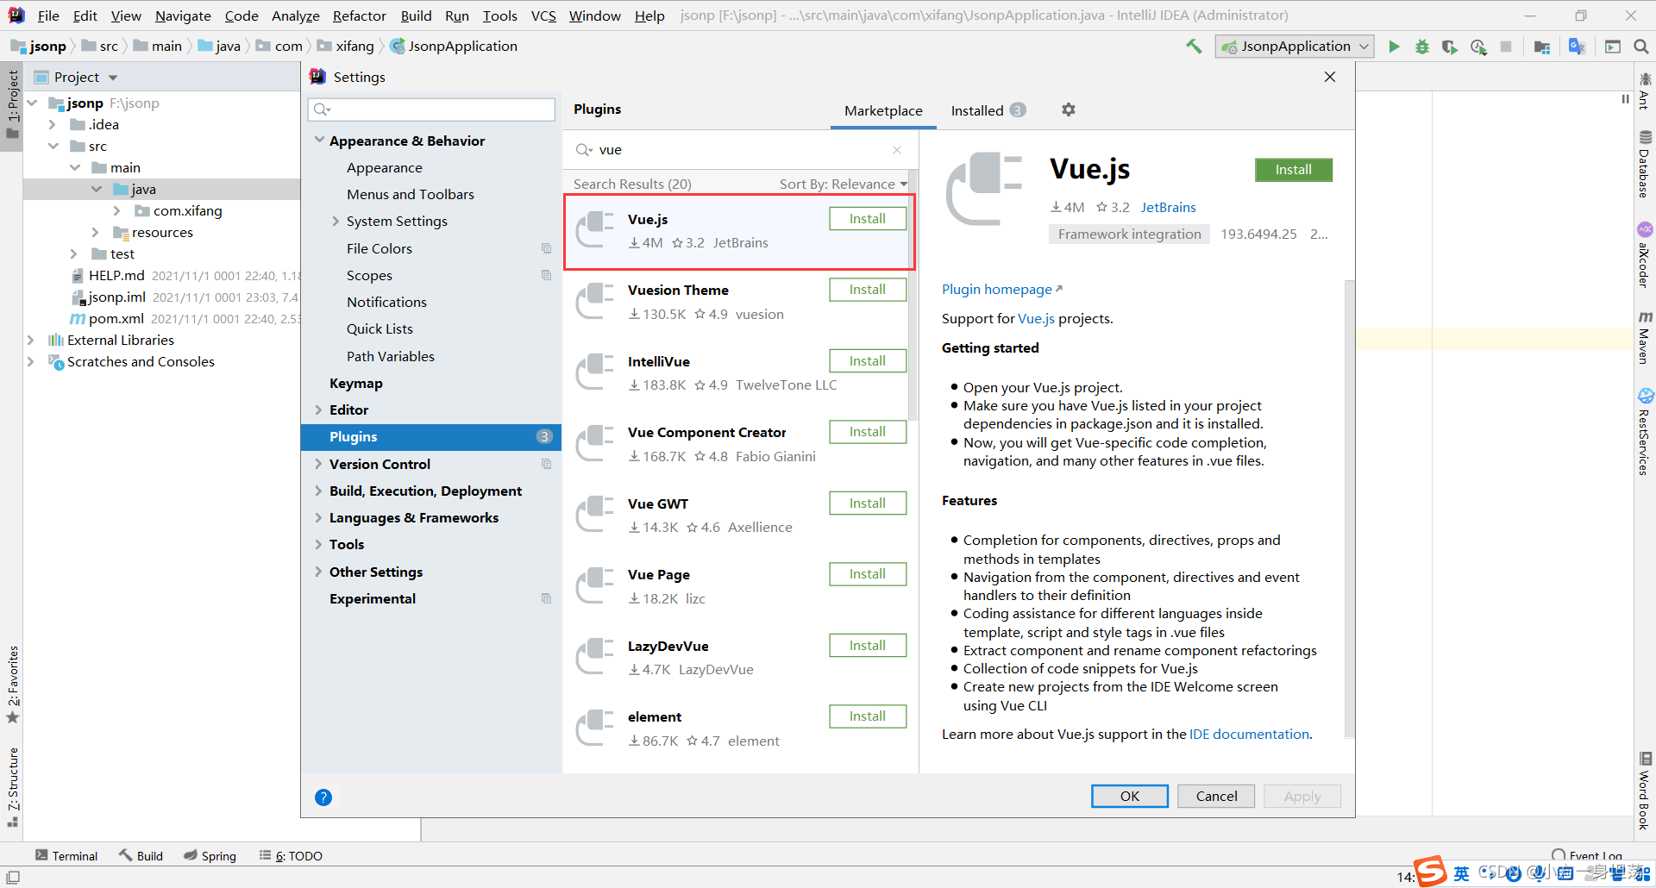The height and width of the screenshot is (888, 1656).
Task: Cancel the Settings dialog
Action: pyautogui.click(x=1216, y=797)
